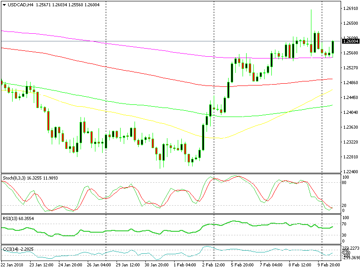Click the Stochastic 20 level label
Viewport: 360px width, 270px height.
pos(344,206)
